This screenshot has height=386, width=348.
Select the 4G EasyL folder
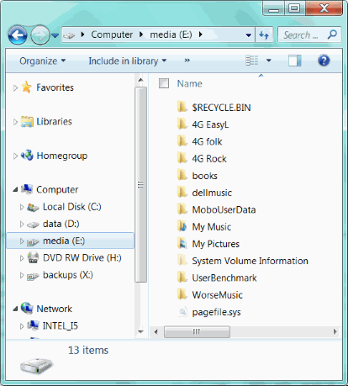pyautogui.click(x=210, y=124)
